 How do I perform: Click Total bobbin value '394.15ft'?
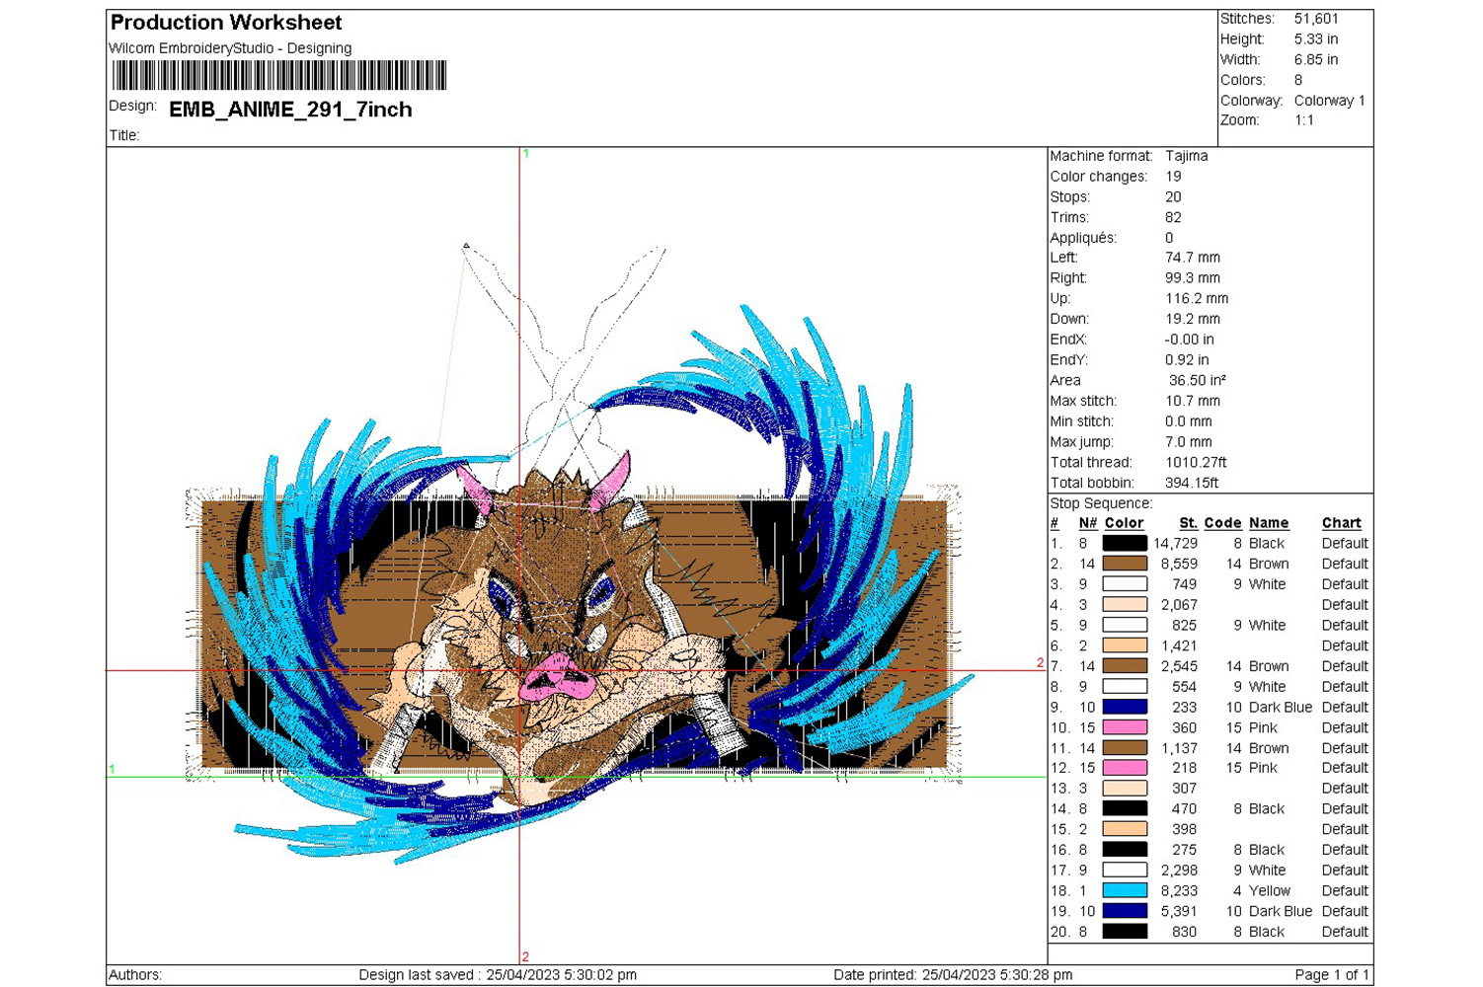point(1192,483)
